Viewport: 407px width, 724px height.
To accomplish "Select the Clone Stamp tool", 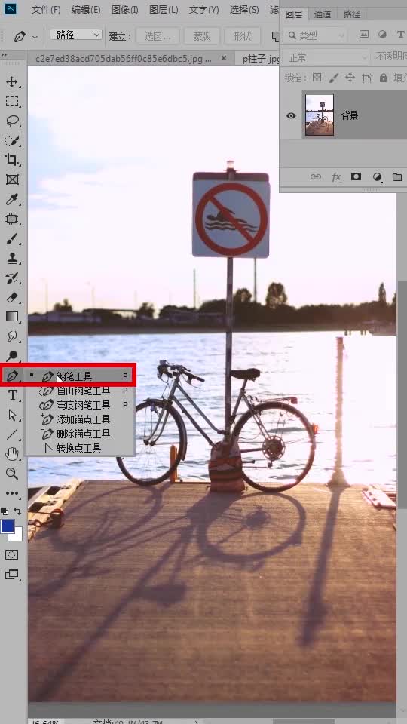I will 11,258.
